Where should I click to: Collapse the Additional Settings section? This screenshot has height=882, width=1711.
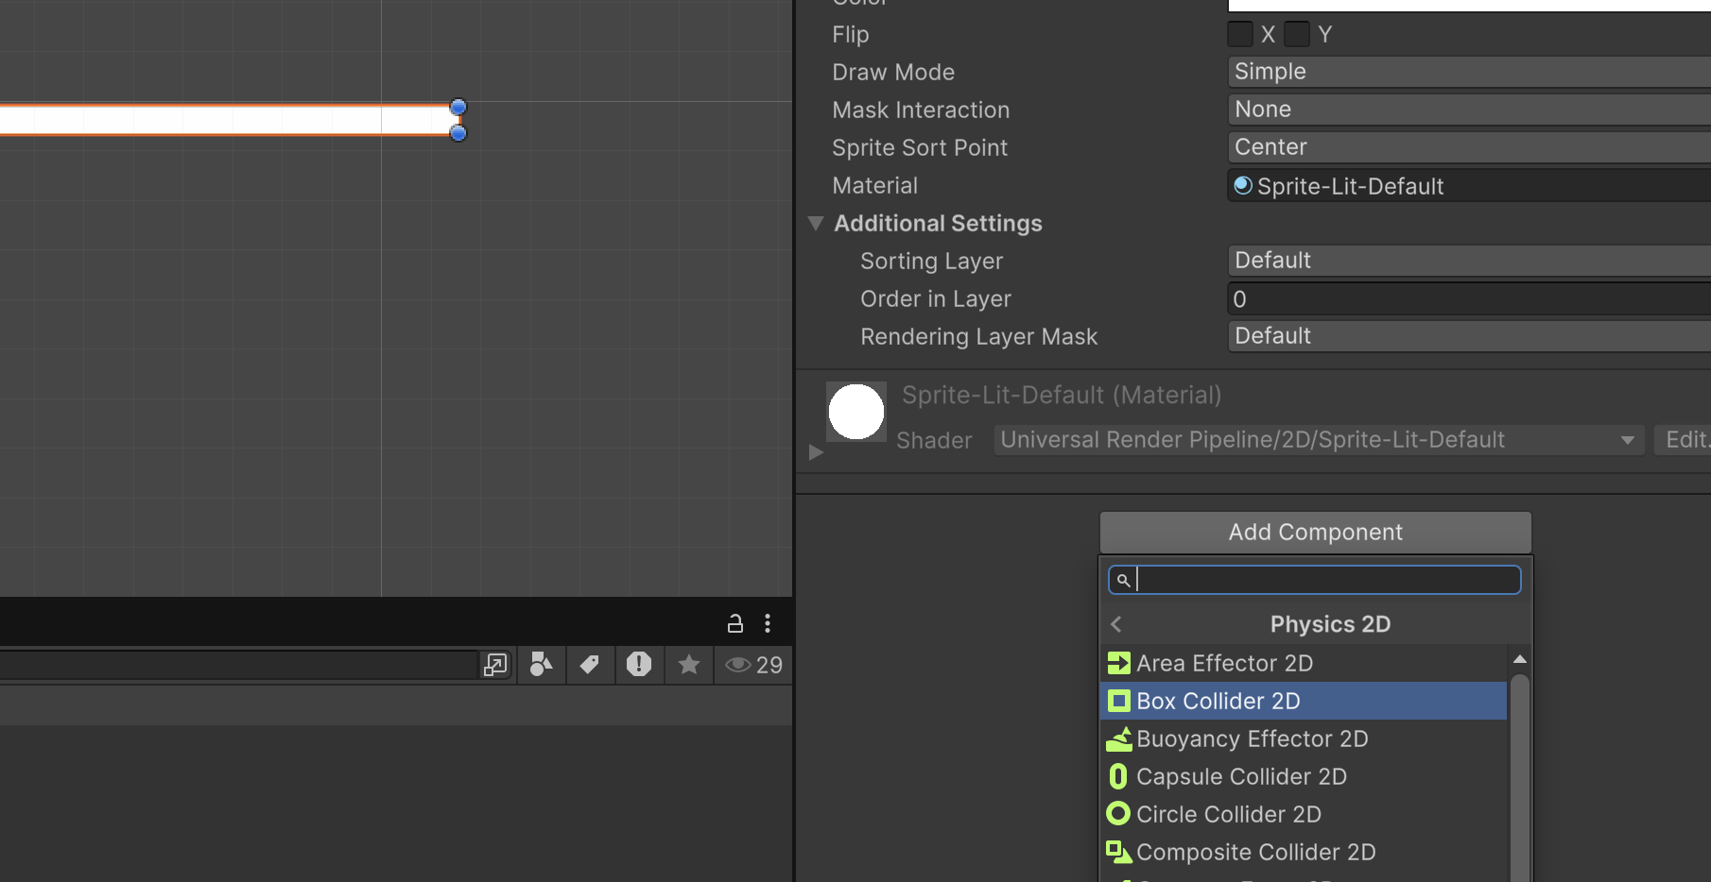(816, 224)
